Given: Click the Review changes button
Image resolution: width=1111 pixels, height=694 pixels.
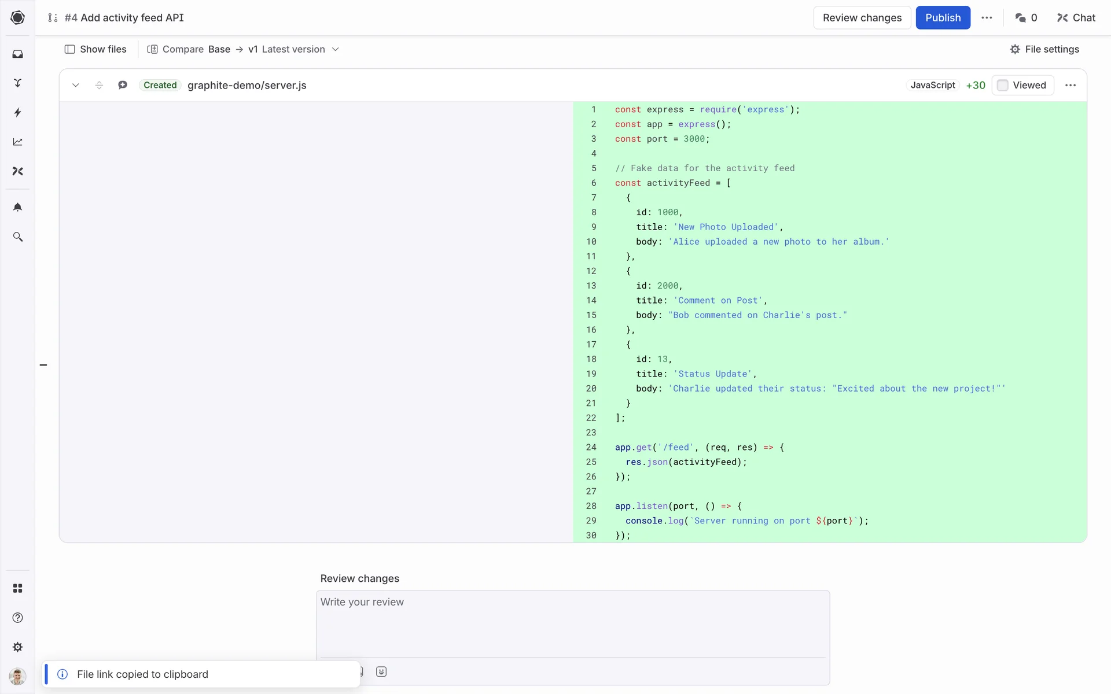Looking at the screenshot, I should point(862,17).
